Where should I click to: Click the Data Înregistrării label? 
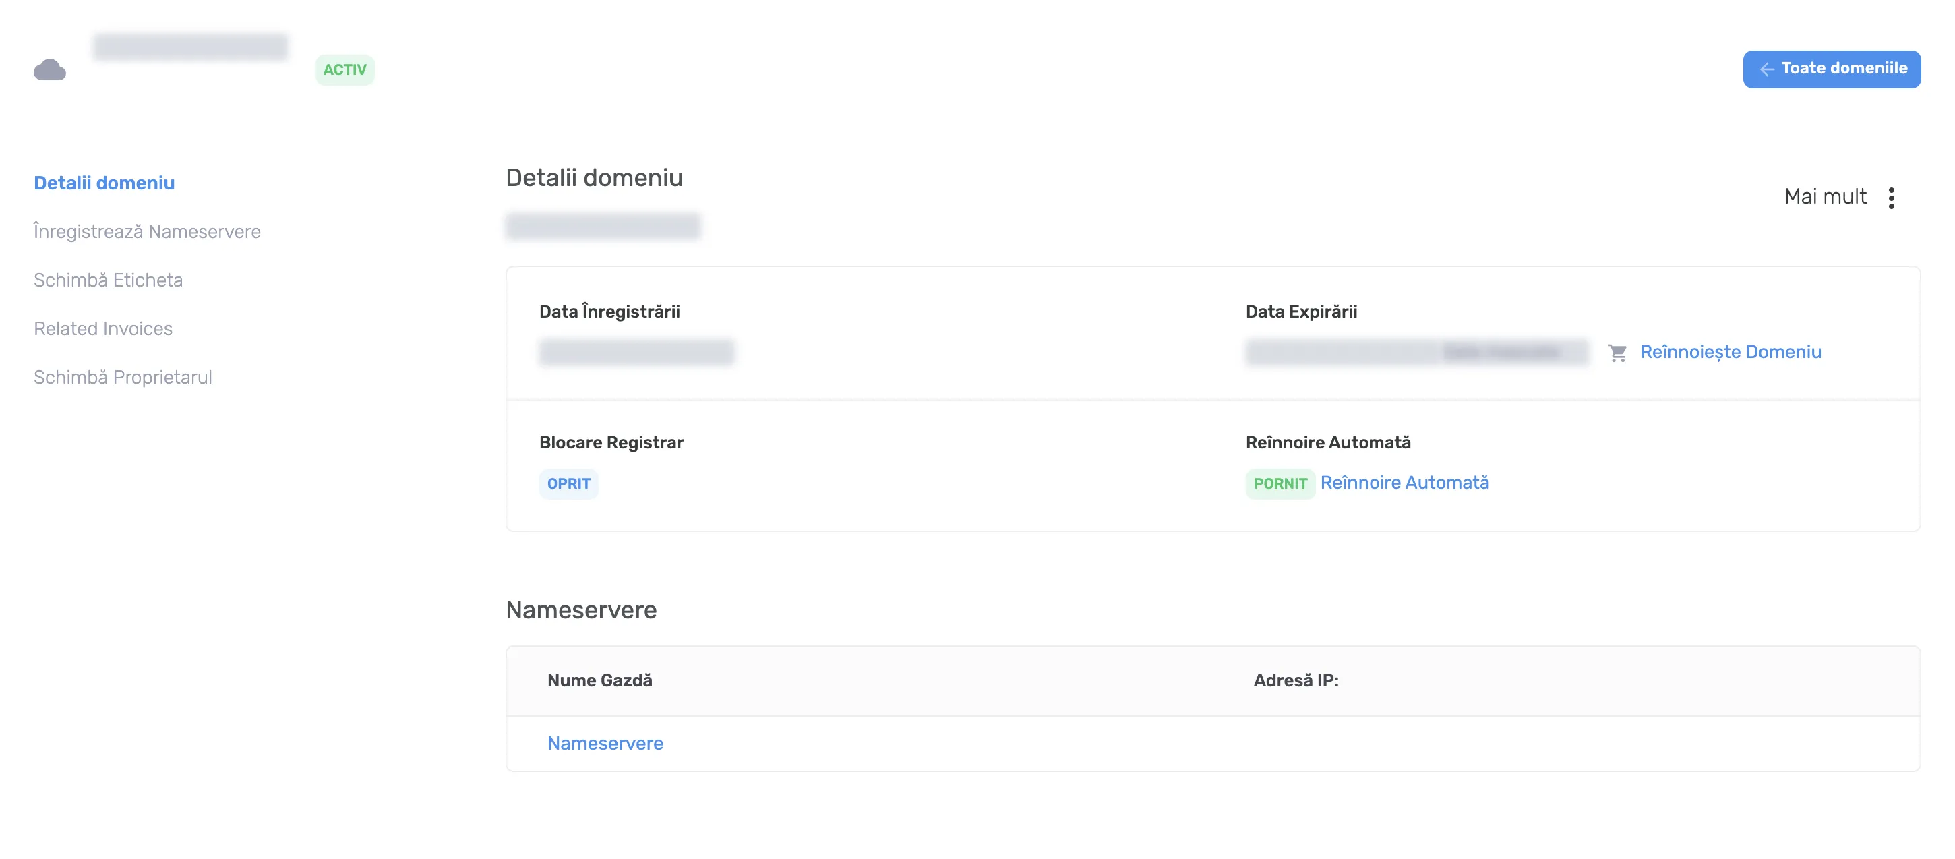(x=609, y=312)
